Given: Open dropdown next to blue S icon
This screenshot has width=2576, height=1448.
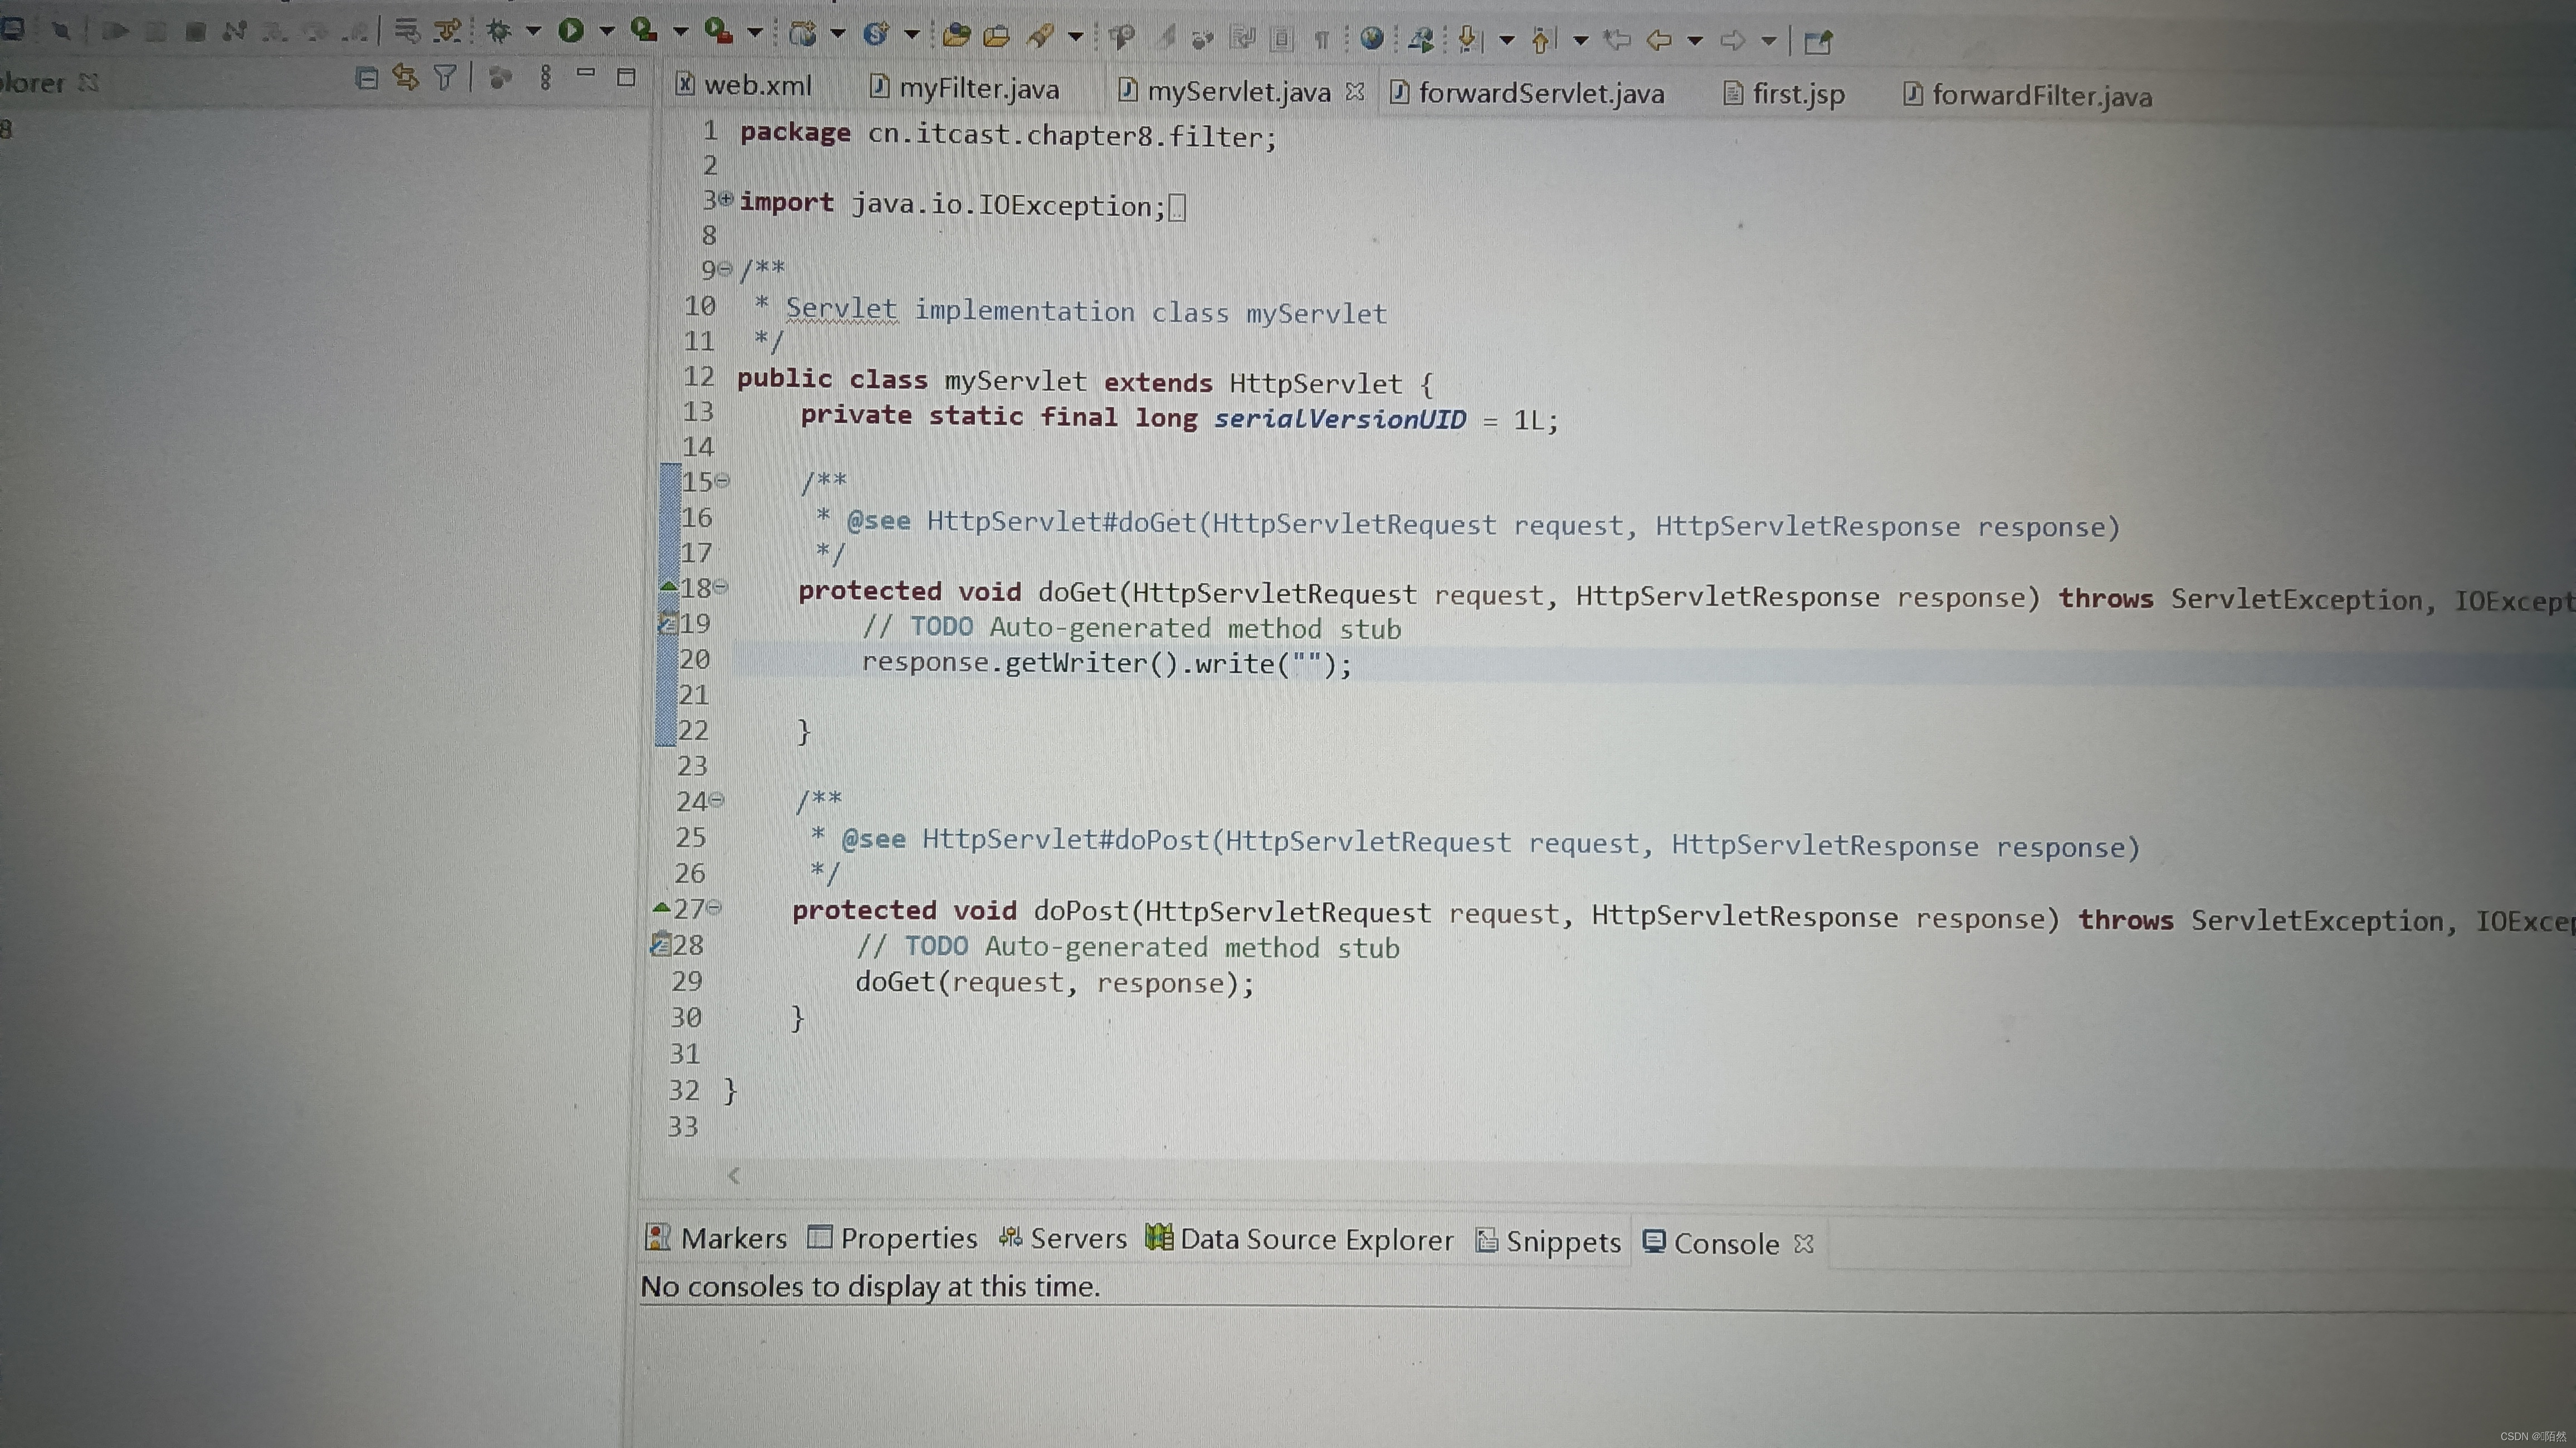Looking at the screenshot, I should click(912, 35).
